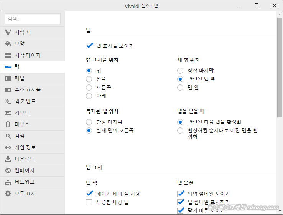Open 모양 settings via paint bucket icon
The width and height of the screenshot is (283, 215).
(x=8, y=43)
